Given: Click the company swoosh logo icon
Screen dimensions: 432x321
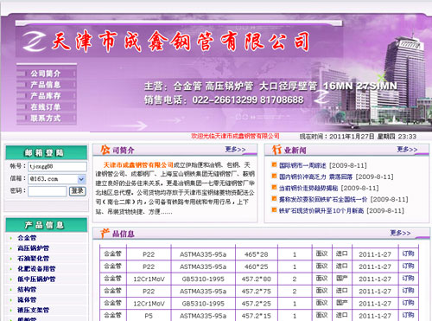Looking at the screenshot, I should pos(34,42).
